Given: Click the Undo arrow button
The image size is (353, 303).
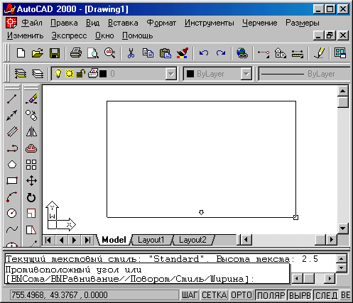Looking at the screenshot, I should coord(204,53).
